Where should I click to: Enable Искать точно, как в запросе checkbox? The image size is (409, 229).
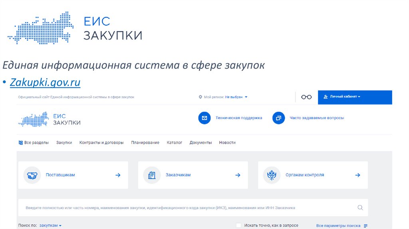[x=238, y=226]
